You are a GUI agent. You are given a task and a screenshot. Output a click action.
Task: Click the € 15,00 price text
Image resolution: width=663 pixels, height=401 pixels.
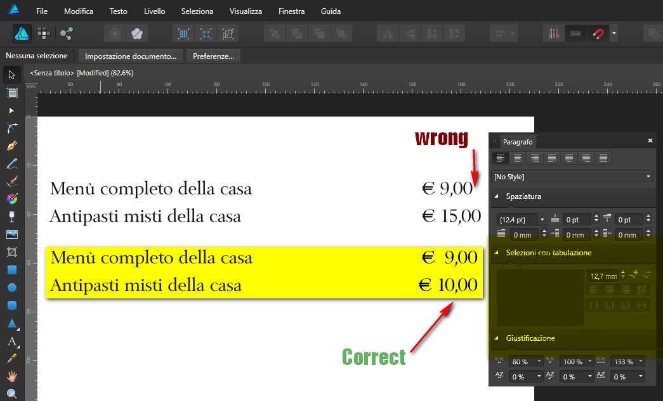click(451, 215)
